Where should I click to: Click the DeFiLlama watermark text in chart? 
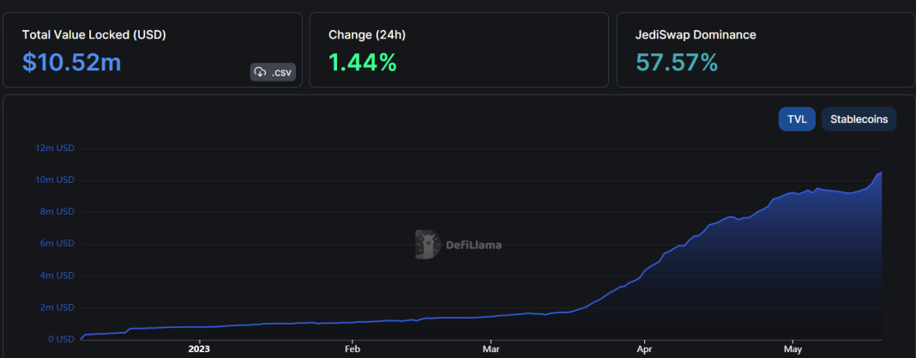[473, 245]
